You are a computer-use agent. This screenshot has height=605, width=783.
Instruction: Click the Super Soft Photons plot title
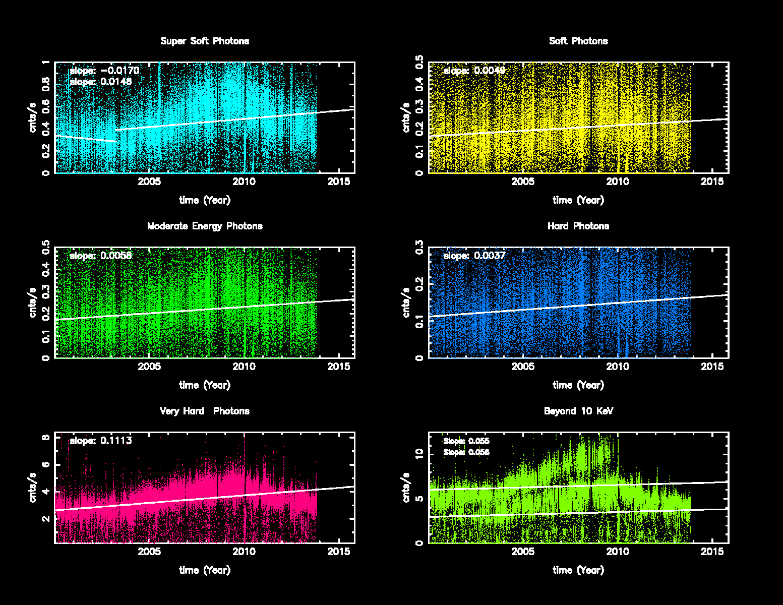[205, 41]
